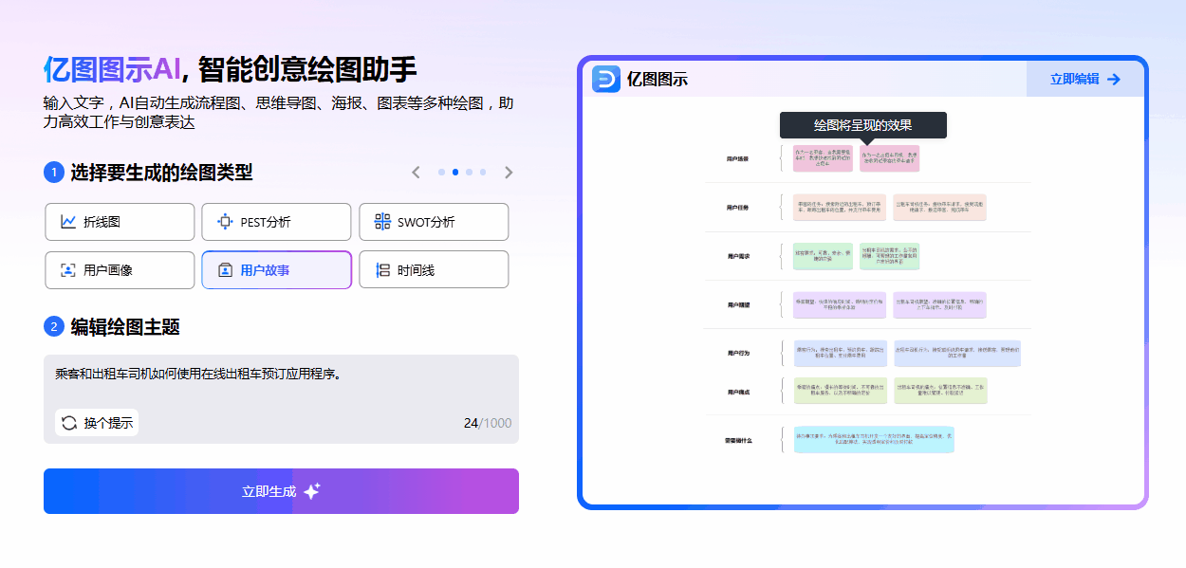The height and width of the screenshot is (568, 1186).
Task: Open the editor via 立即编辑 link
Action: point(1085,79)
